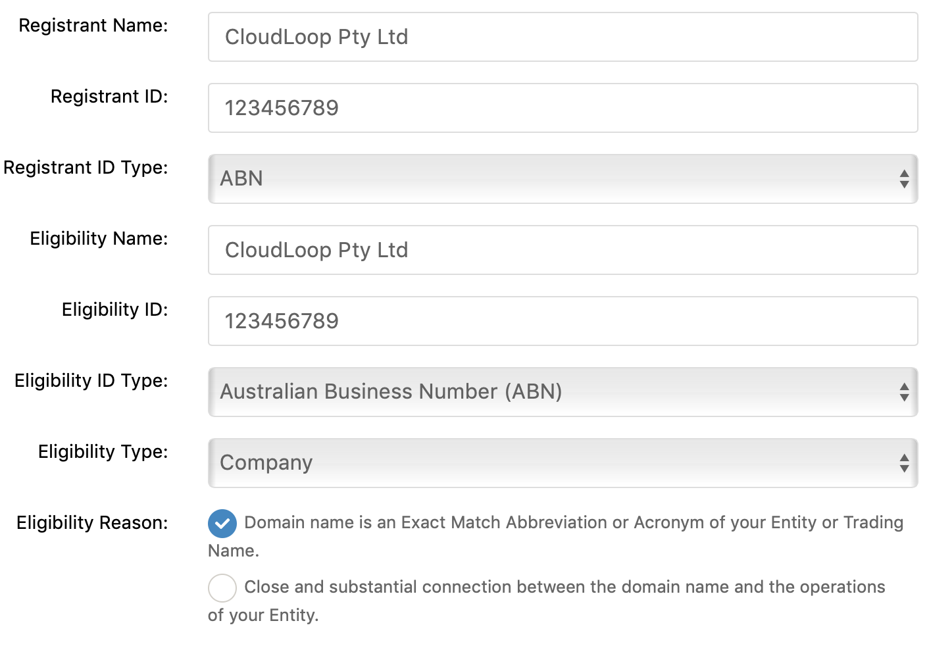Open the Eligibility ID Type dropdown

click(x=563, y=392)
